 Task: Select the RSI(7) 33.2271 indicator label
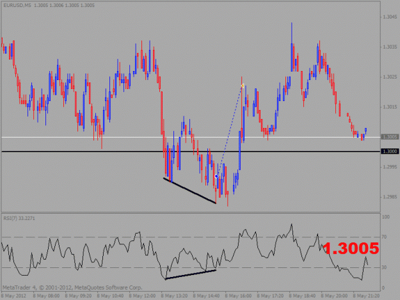point(19,218)
